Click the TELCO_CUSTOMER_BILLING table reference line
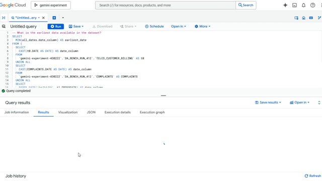Viewport: 322px width, 181px height. (x=82, y=58)
